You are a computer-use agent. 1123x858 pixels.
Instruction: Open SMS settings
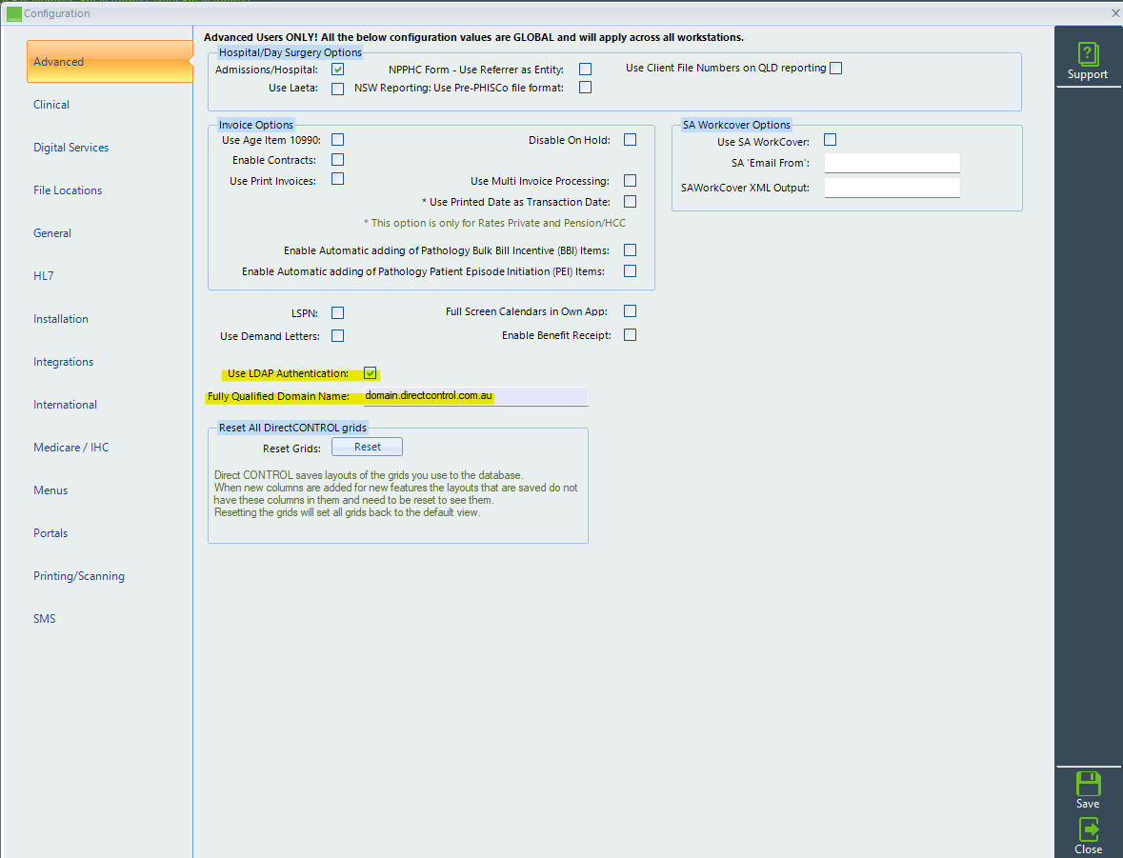point(45,619)
